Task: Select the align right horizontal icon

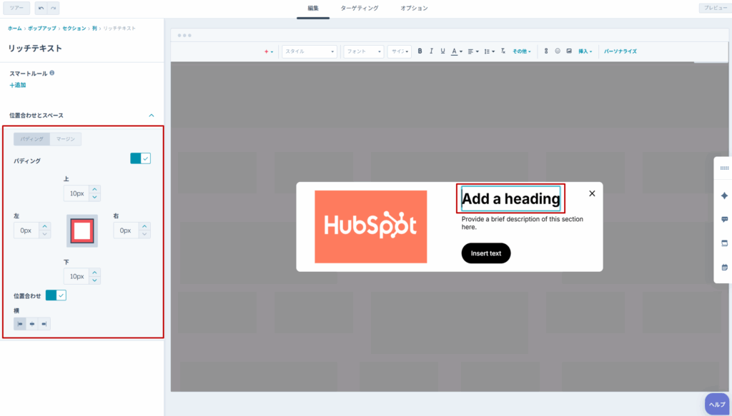Action: click(44, 324)
